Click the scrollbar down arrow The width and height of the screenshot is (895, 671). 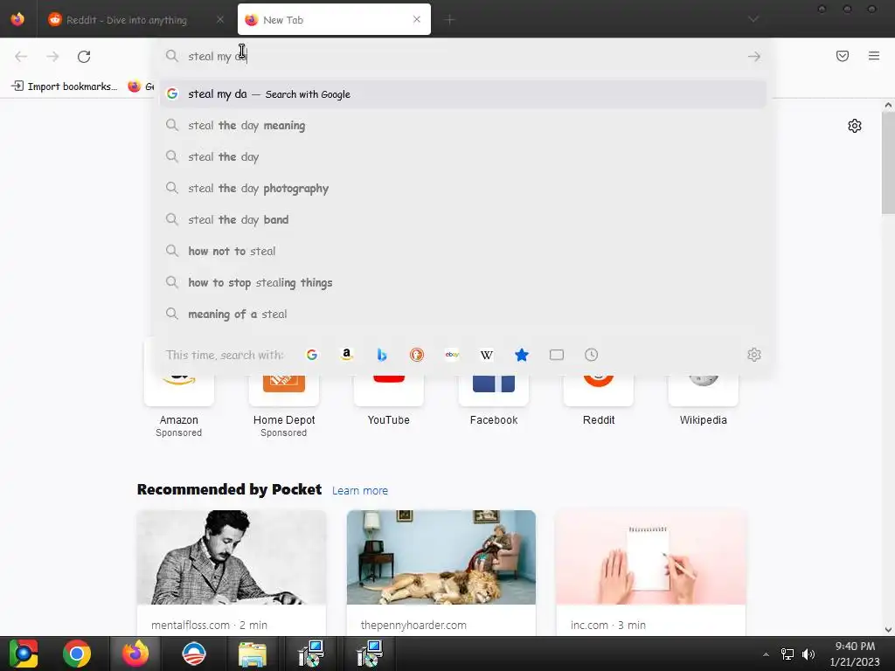[888, 630]
